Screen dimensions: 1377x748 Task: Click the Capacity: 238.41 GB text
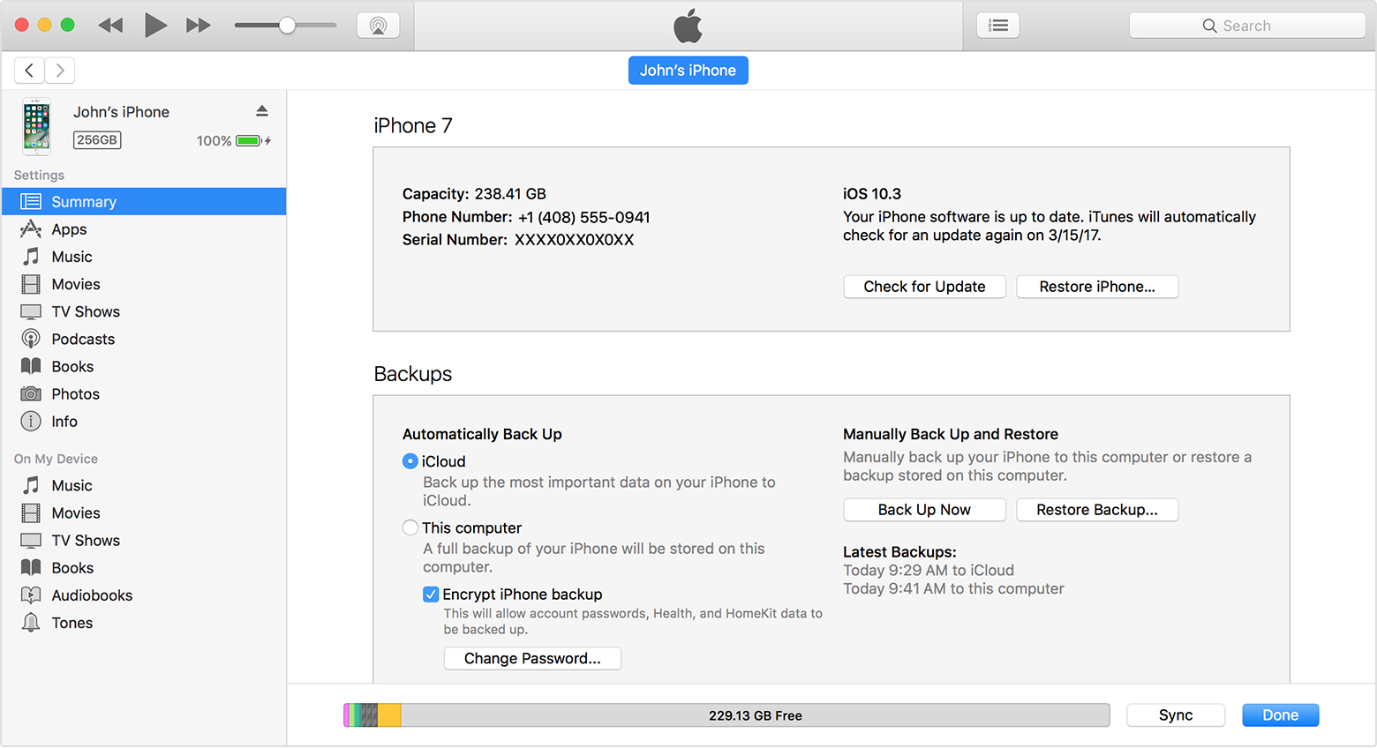tap(474, 194)
